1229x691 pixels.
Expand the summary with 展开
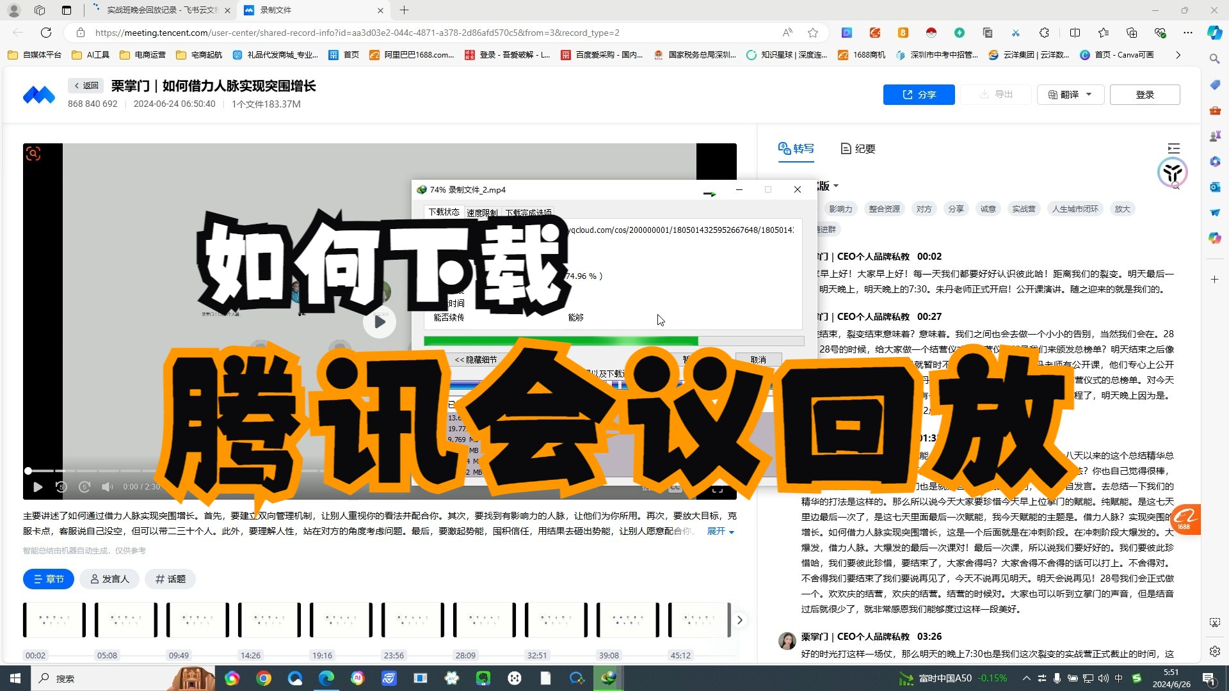coord(721,531)
